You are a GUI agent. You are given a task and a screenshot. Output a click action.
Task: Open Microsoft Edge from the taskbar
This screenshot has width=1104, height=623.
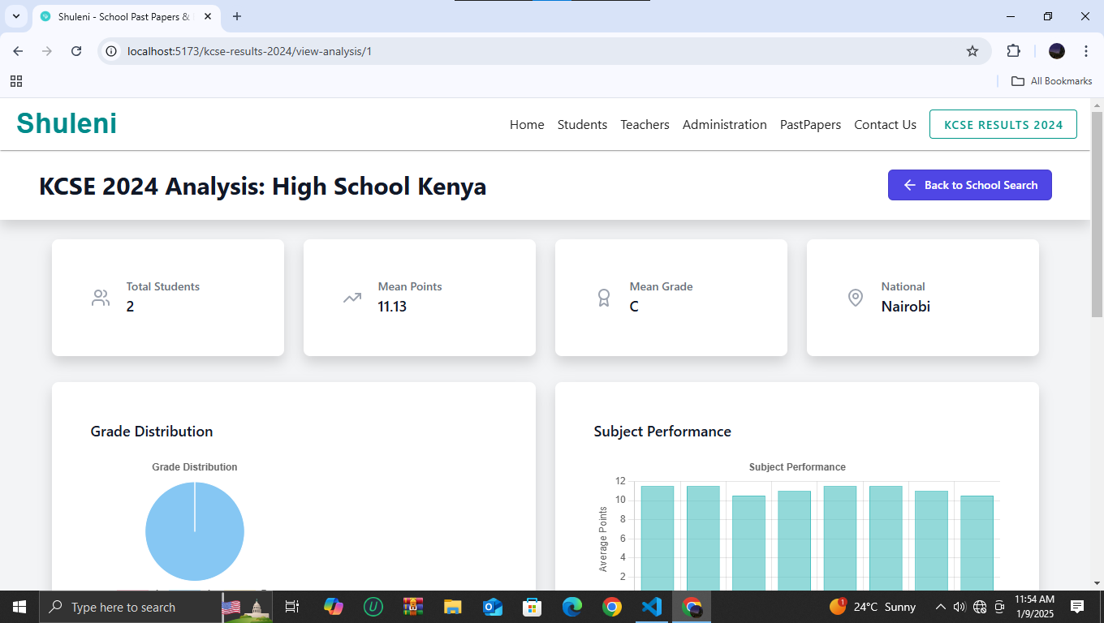point(572,607)
